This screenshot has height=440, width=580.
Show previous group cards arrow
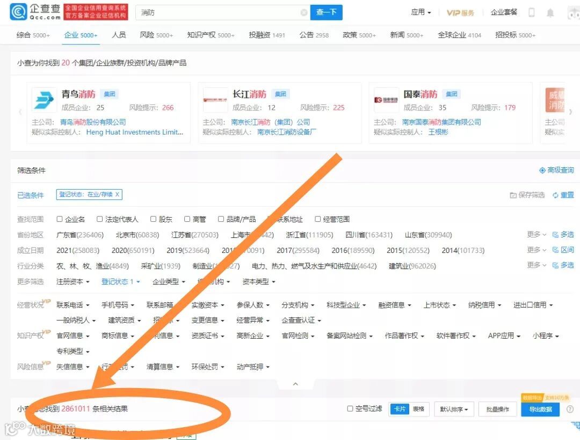[20, 111]
